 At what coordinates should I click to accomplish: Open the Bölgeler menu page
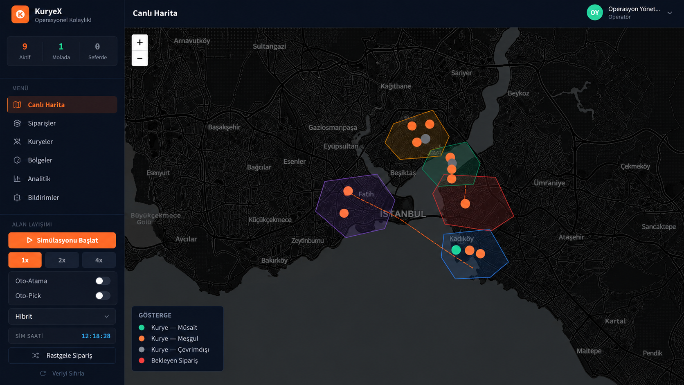point(62,160)
